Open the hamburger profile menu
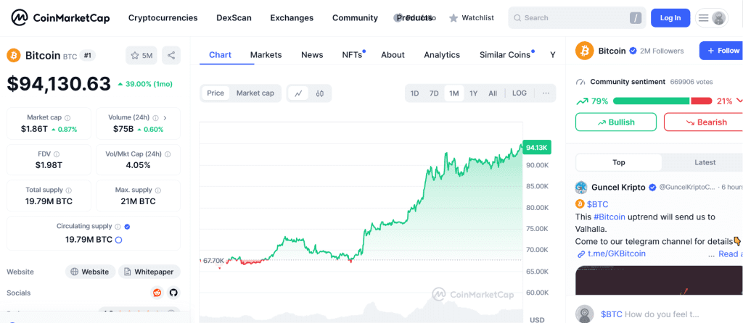743x323 pixels. [712, 18]
